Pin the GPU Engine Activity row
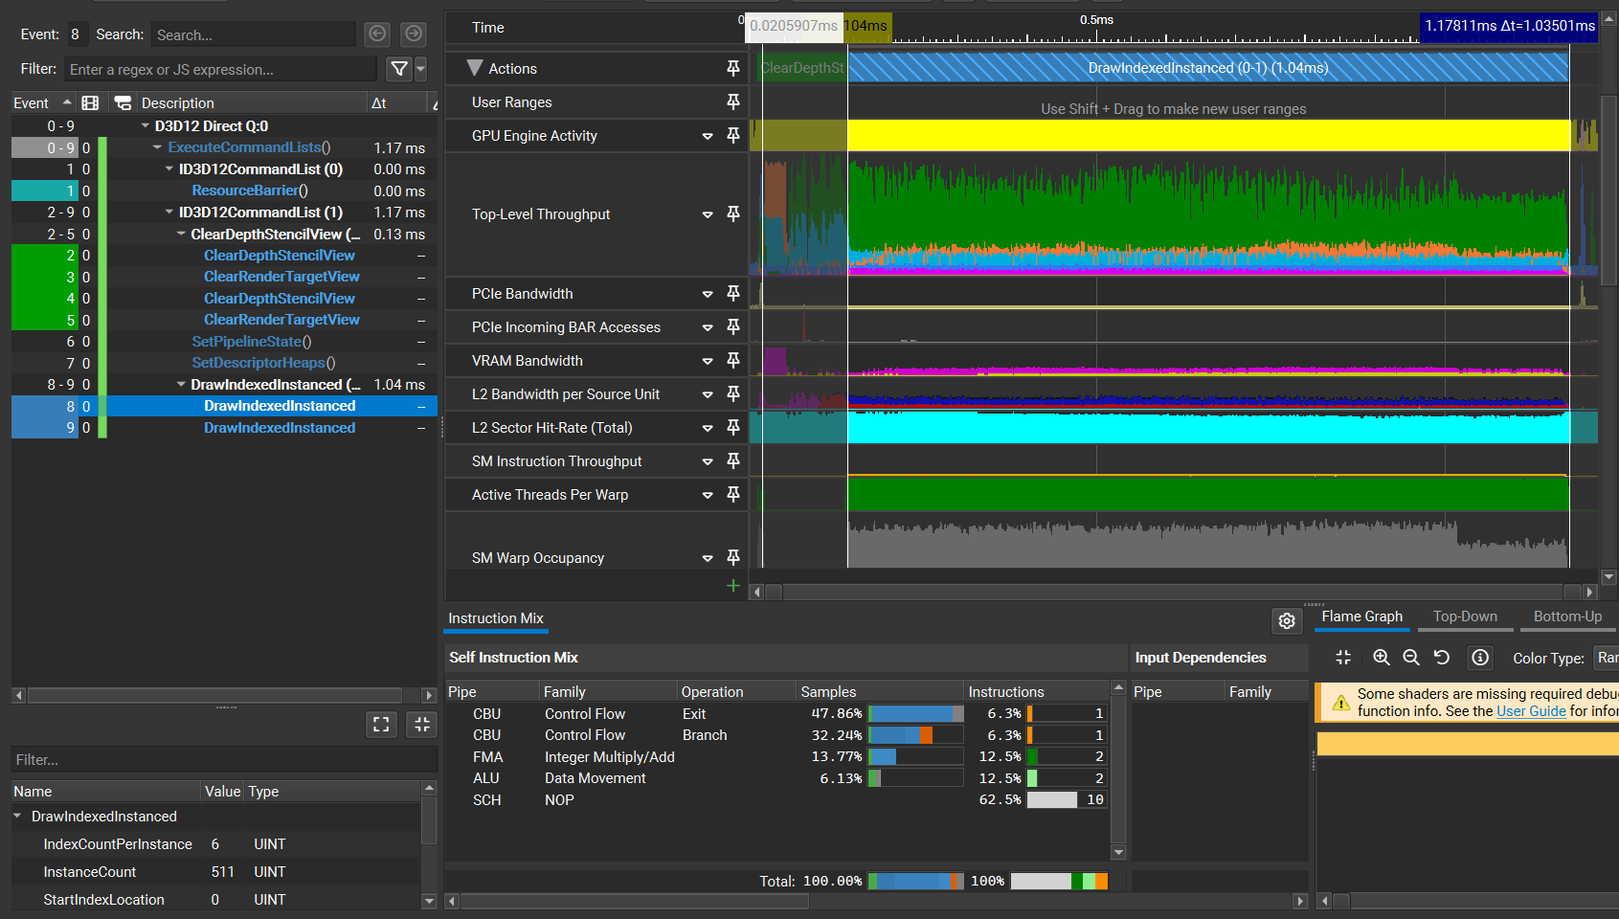This screenshot has width=1619, height=919. click(733, 136)
